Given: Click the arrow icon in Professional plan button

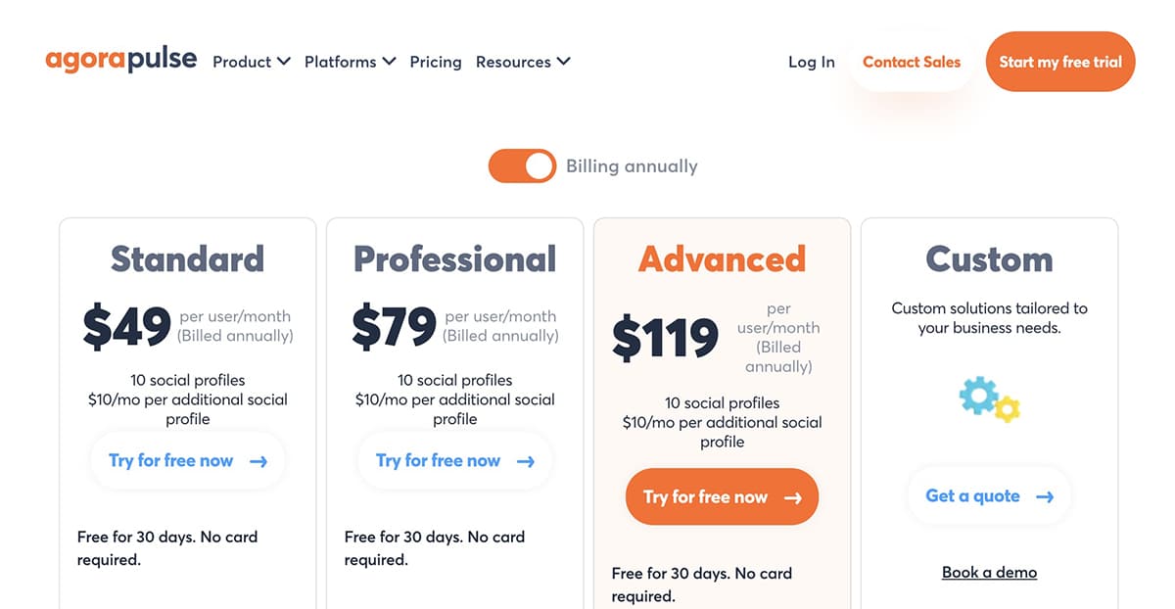Looking at the screenshot, I should (x=526, y=461).
